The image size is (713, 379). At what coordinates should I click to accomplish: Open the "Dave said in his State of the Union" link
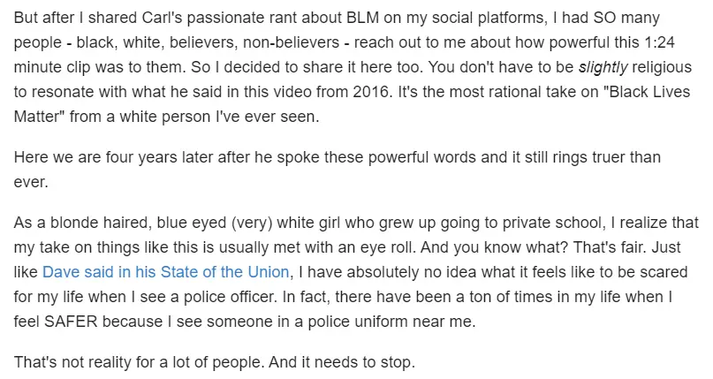[165, 270]
